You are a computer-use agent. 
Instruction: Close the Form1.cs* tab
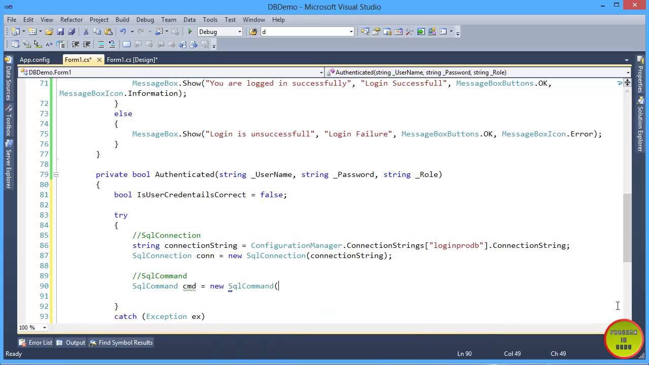[x=99, y=60]
